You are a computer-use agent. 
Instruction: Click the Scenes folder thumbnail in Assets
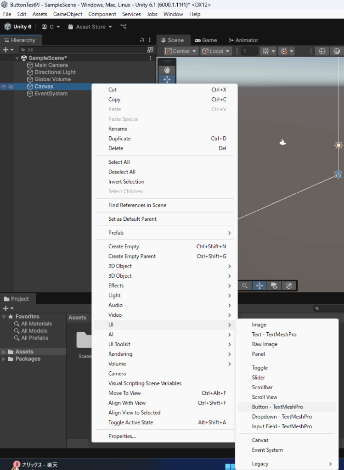[x=84, y=340]
